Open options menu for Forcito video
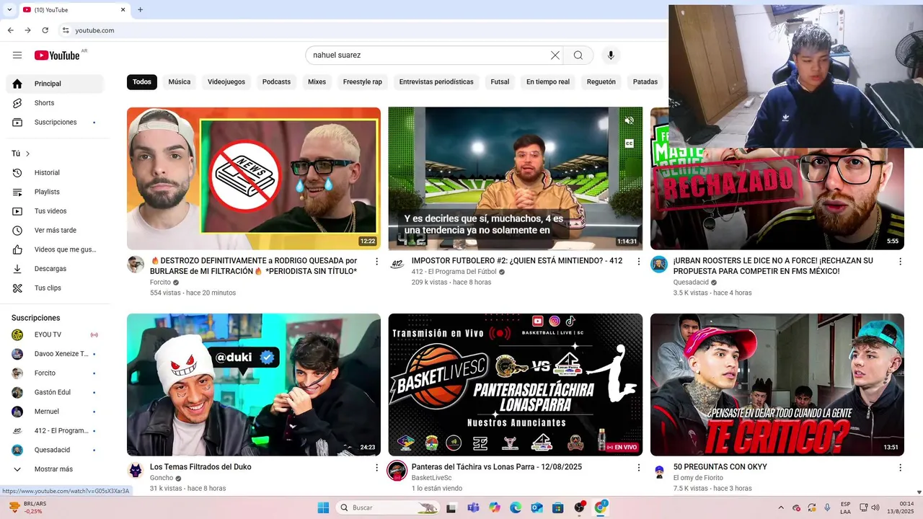This screenshot has width=923, height=519. pyautogui.click(x=376, y=262)
